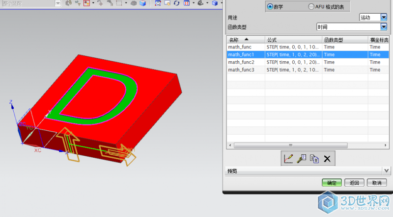The height and width of the screenshot is (217, 393).
Task: Click the zoom window with hand icon
Action: point(167,3)
